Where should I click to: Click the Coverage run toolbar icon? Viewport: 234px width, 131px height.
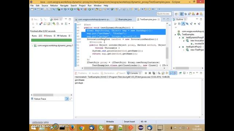tap(59, 9)
